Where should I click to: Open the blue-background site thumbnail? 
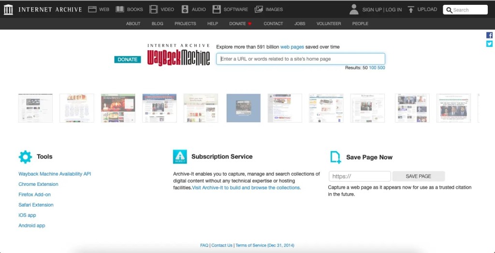point(244,108)
